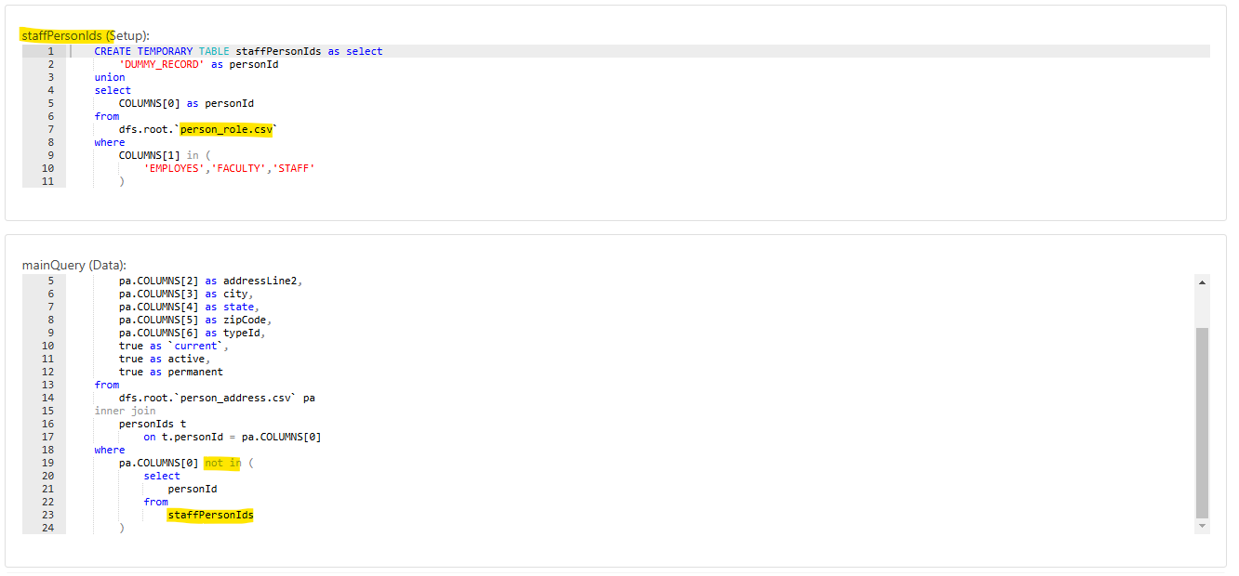Viewport: 1239px width, 576px height.
Task: Click the 'EMPLOYES','FACULTY','STAFF' values line
Action: [x=229, y=168]
